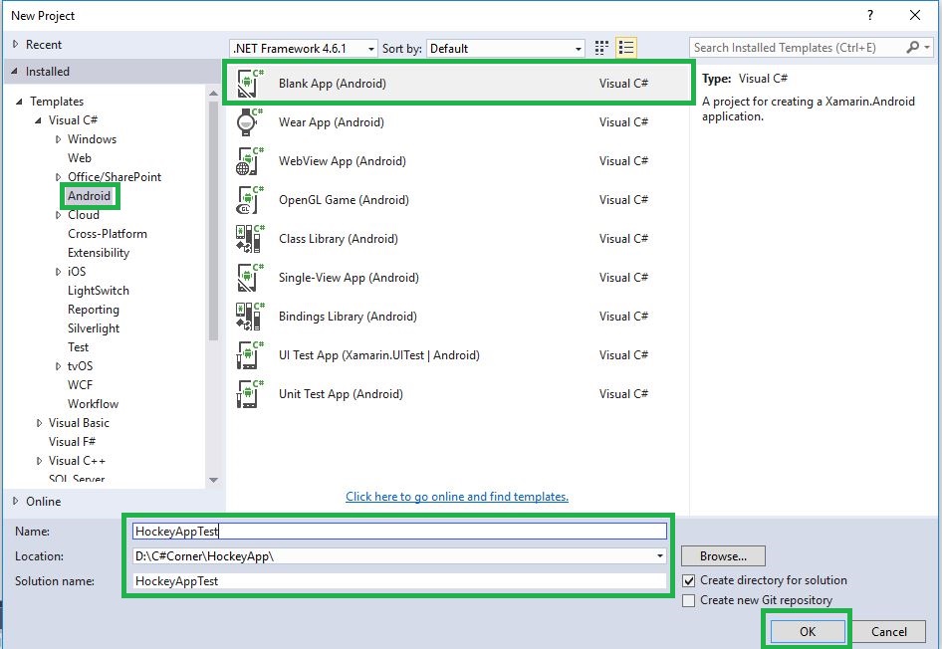Click the Browse... button
This screenshot has height=649, width=942.
[723, 556]
